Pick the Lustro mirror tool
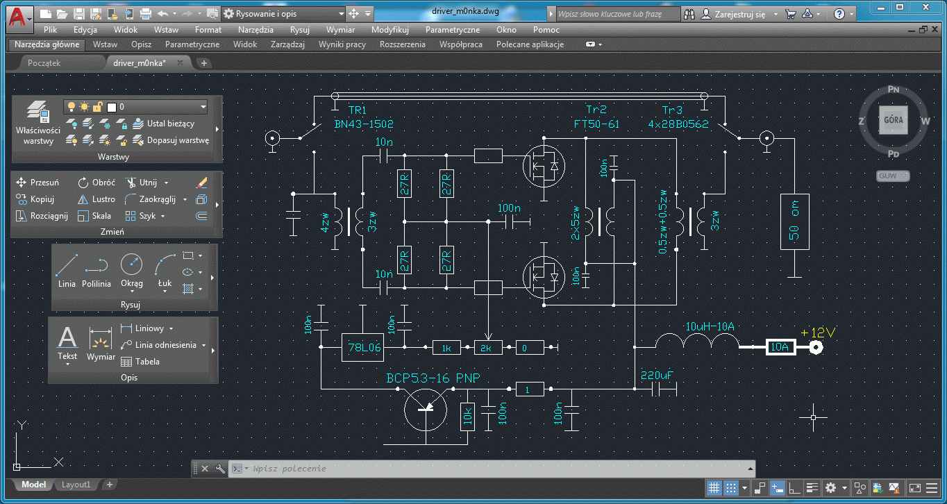Screen dimensions: 947x504 click(97, 199)
